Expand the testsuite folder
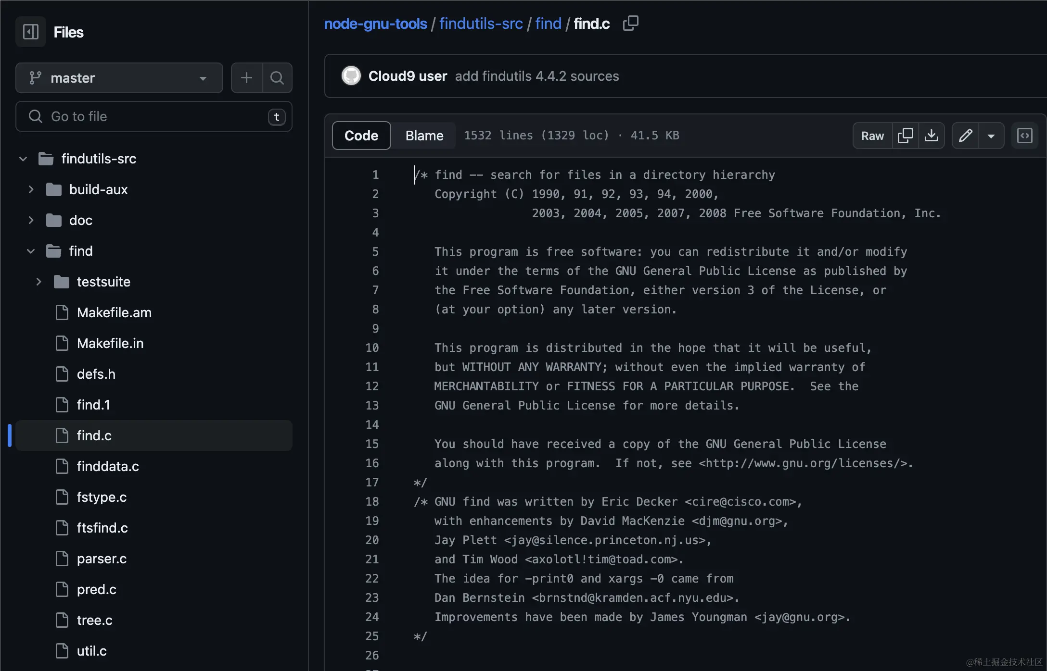This screenshot has height=671, width=1047. (x=38, y=282)
